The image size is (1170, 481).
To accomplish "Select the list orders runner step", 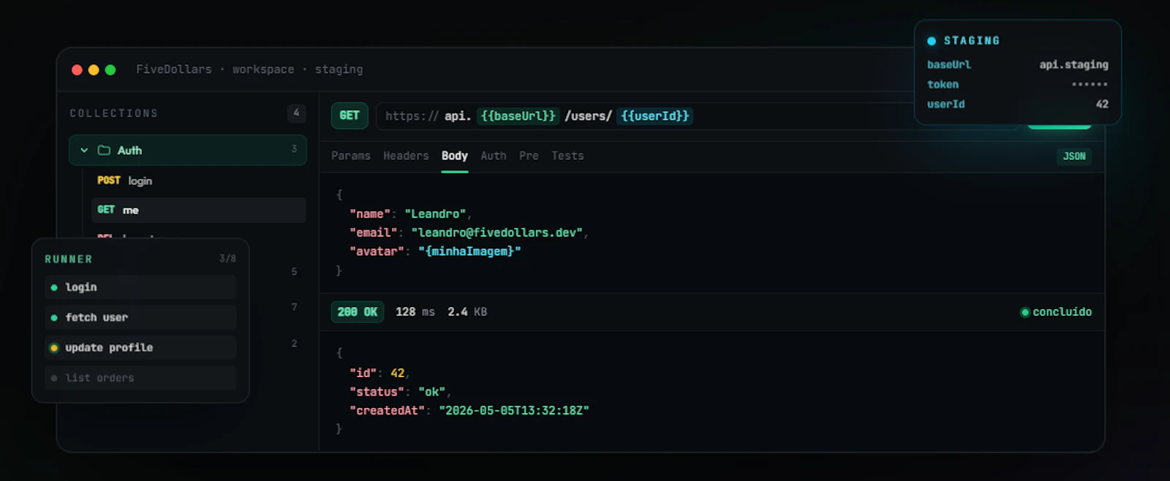I will (140, 378).
